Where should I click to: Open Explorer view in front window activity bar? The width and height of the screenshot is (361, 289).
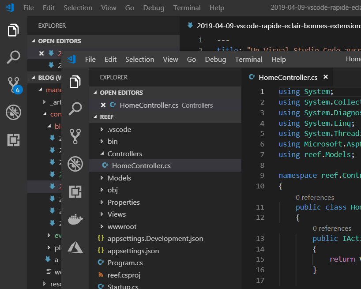click(x=75, y=82)
